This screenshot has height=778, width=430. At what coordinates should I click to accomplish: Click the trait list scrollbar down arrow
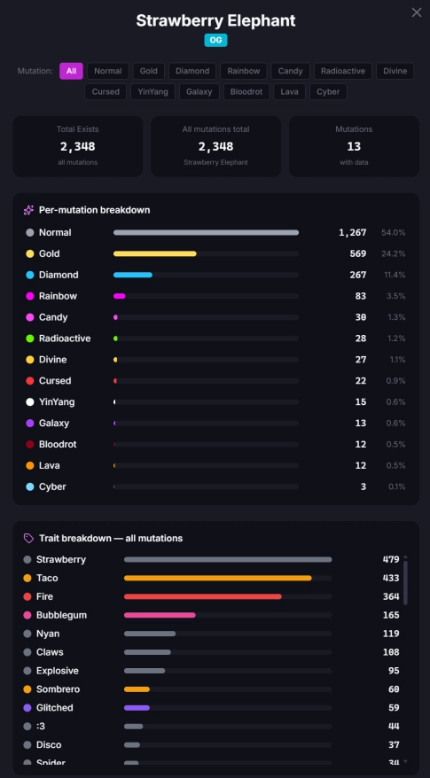(406, 761)
